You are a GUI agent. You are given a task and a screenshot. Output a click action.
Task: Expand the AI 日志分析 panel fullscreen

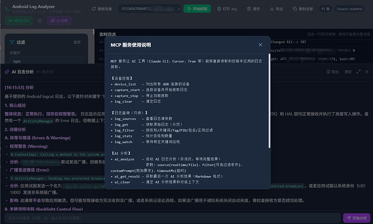[358, 71]
